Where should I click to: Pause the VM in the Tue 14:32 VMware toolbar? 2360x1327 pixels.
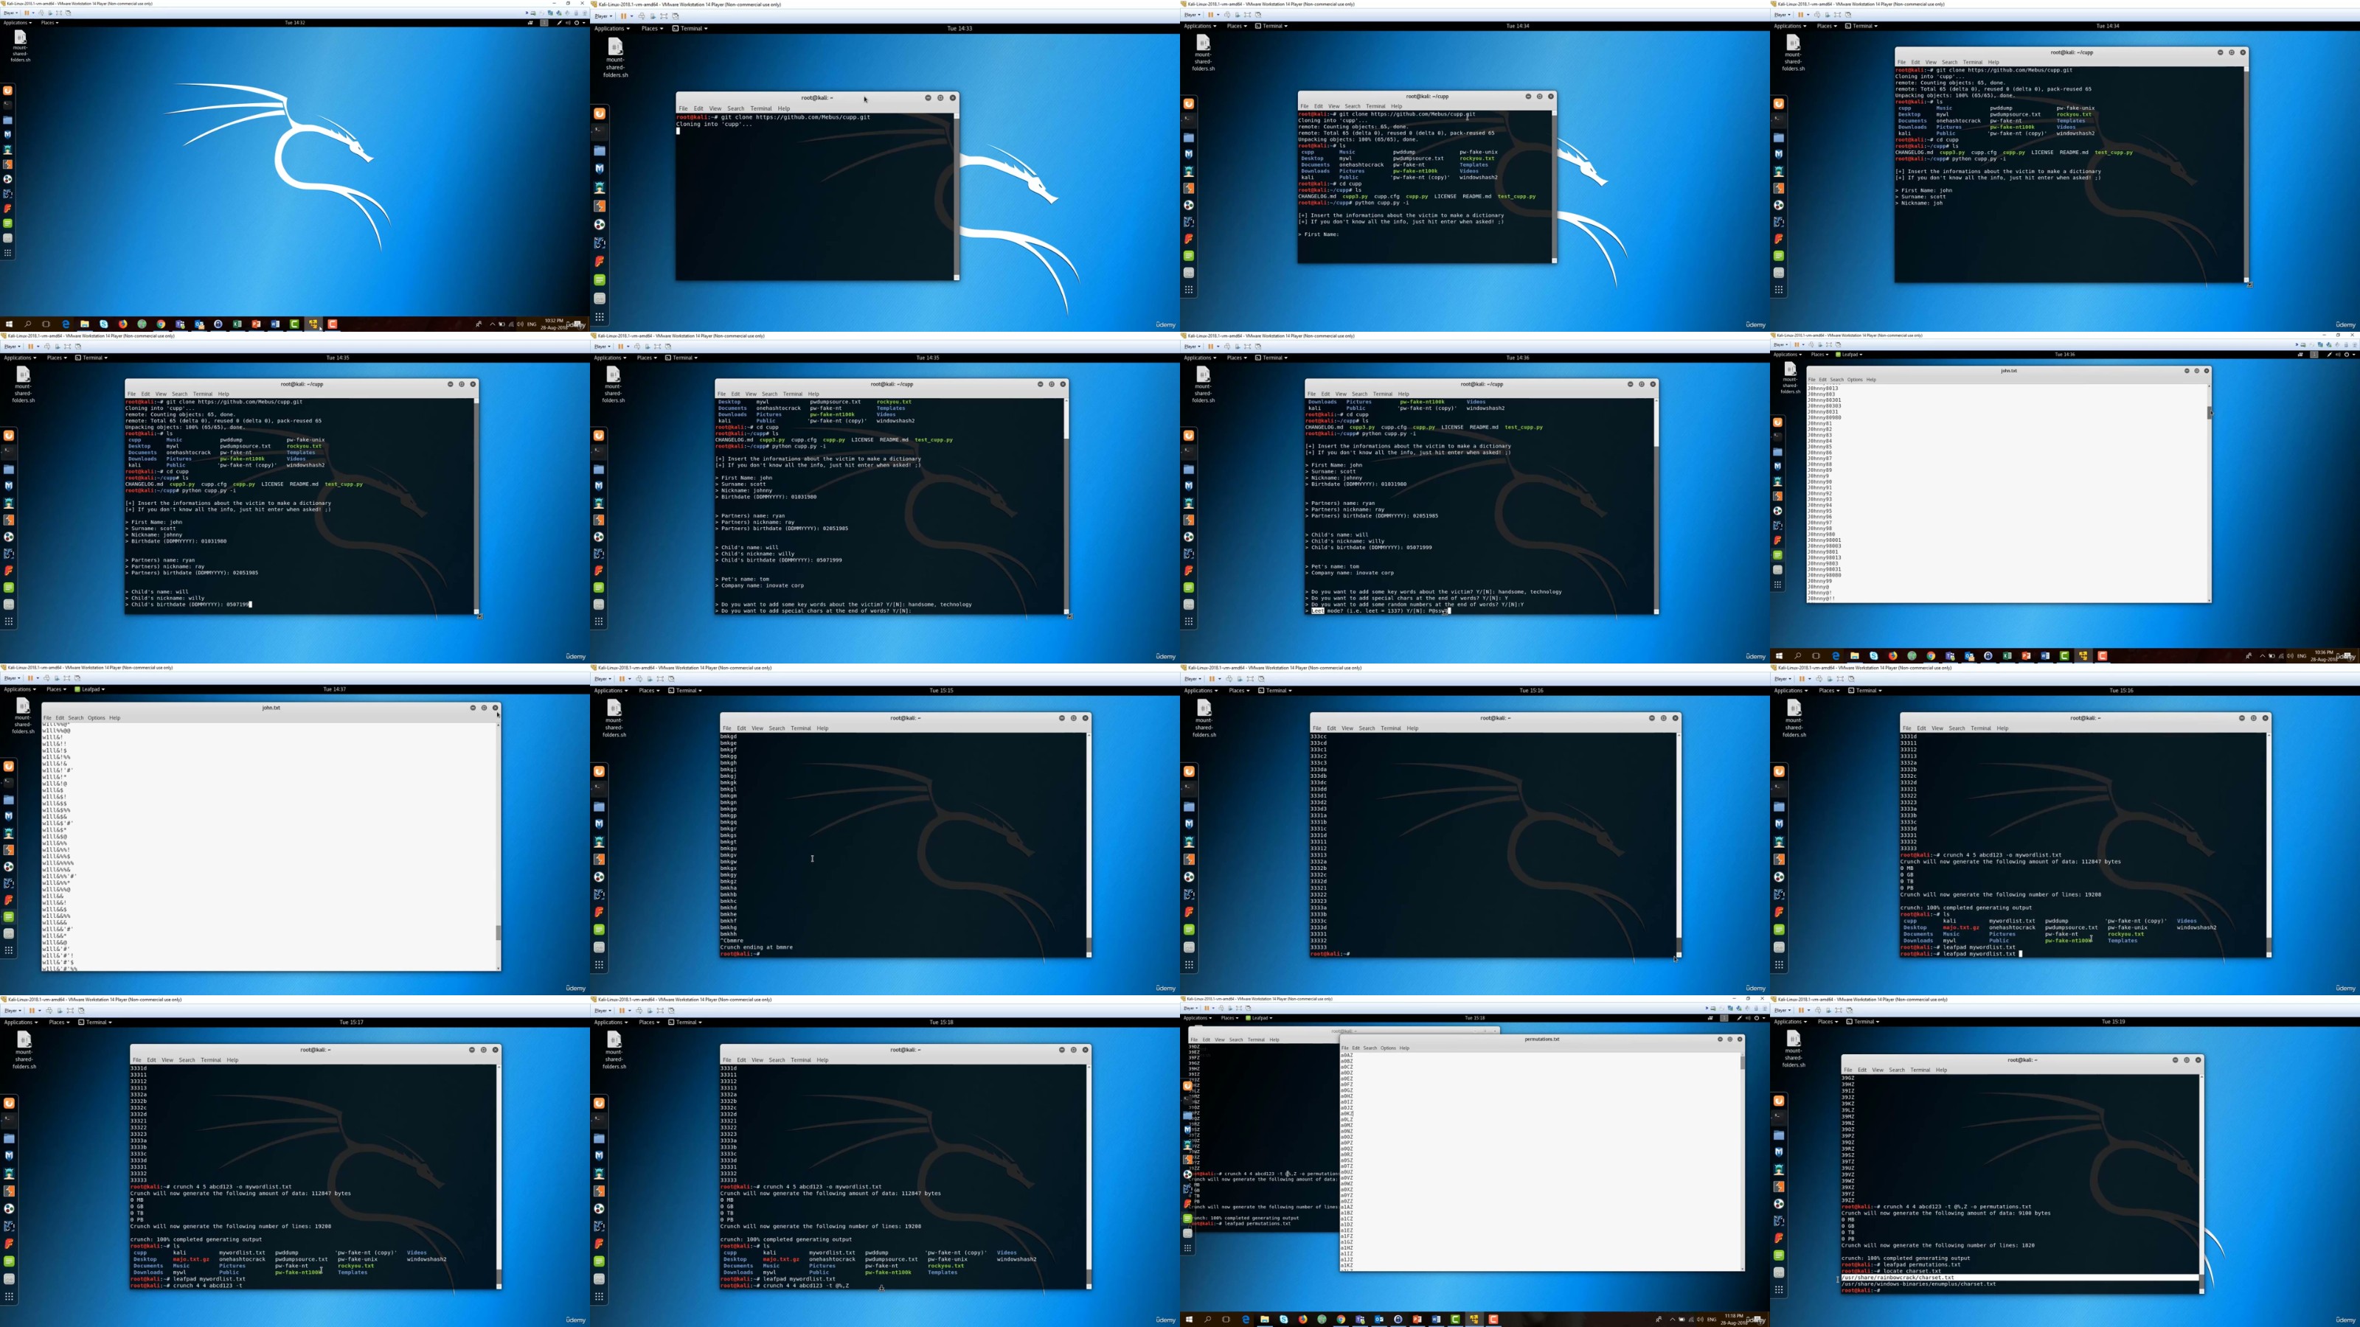pyautogui.click(x=27, y=14)
